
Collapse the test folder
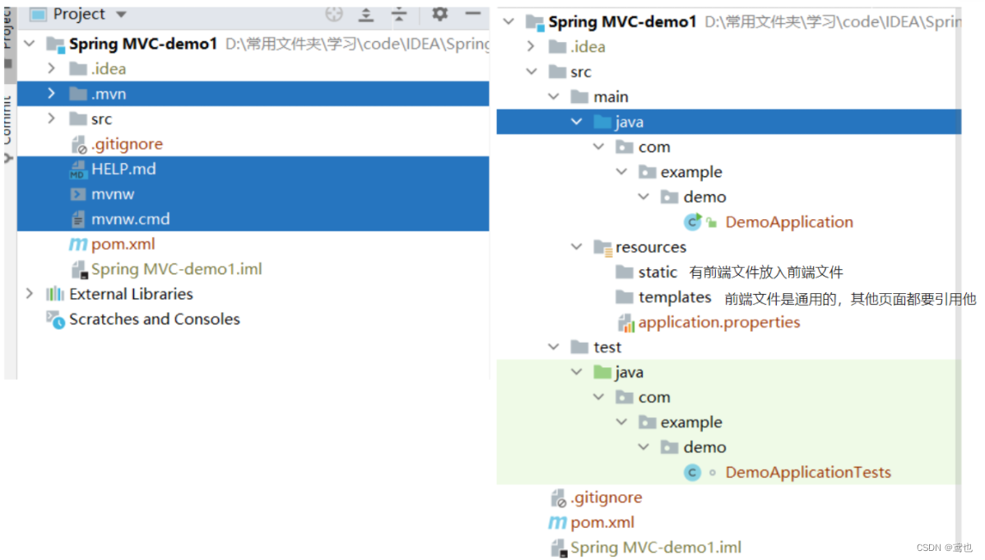[x=554, y=347]
